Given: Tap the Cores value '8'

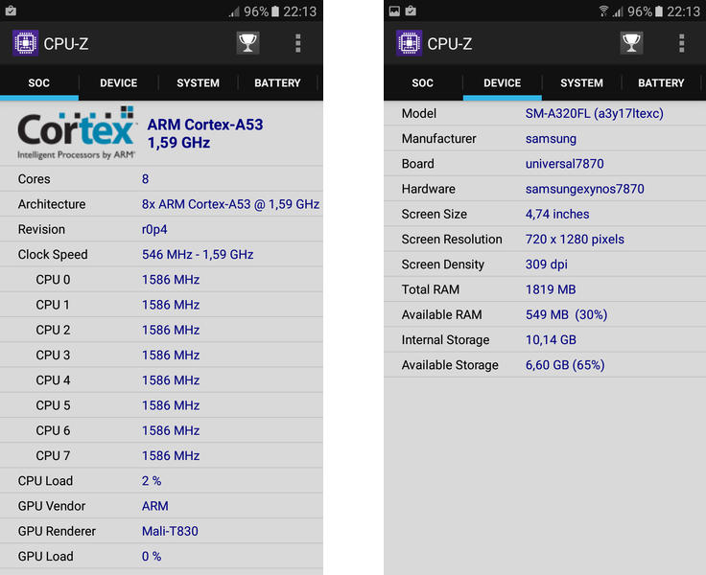Looking at the screenshot, I should pyautogui.click(x=145, y=179).
